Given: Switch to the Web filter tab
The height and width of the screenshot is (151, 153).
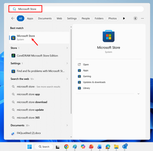Looking at the screenshot, I should coord(59,18).
